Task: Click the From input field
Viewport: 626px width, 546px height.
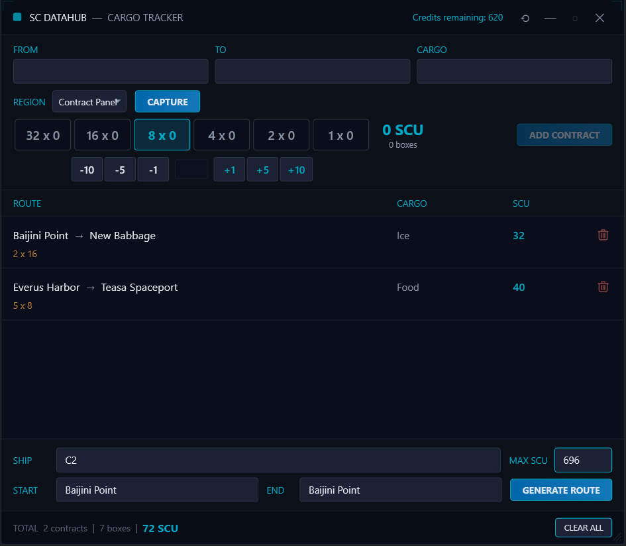Action: [x=111, y=72]
